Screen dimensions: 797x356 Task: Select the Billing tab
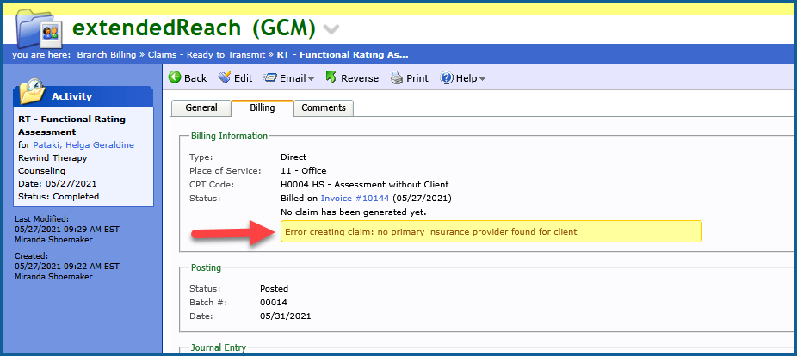(x=263, y=108)
